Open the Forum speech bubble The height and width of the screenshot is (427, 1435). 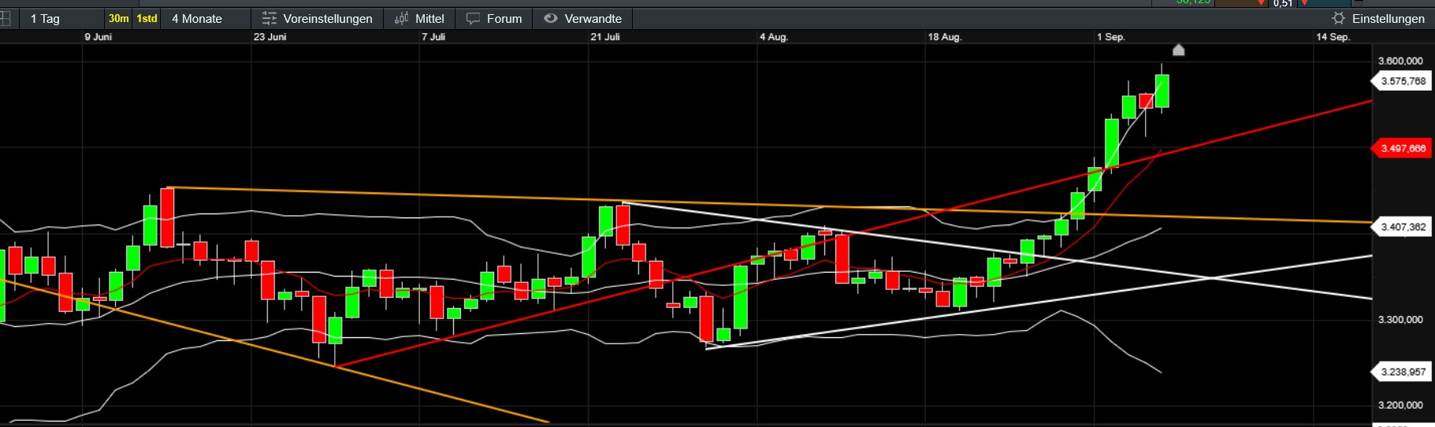(x=473, y=18)
